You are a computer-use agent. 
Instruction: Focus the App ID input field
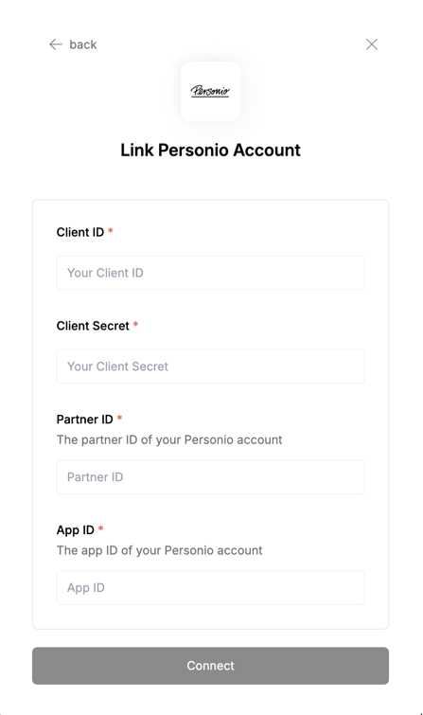point(210,588)
